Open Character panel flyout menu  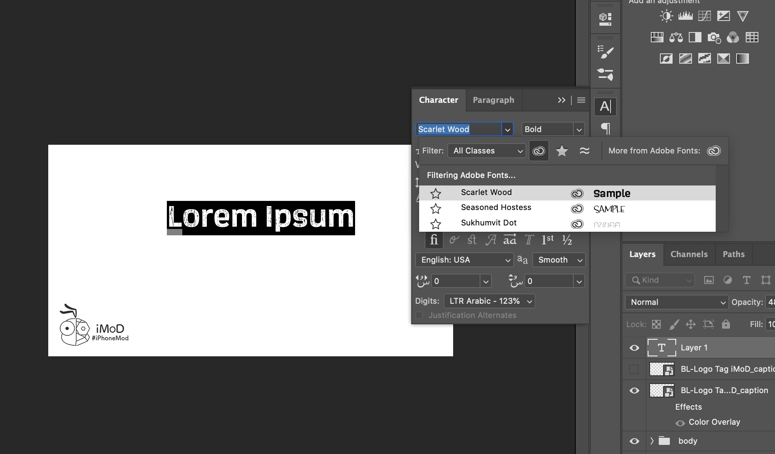point(581,100)
